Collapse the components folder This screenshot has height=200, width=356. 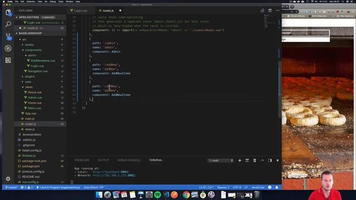coord(33,50)
